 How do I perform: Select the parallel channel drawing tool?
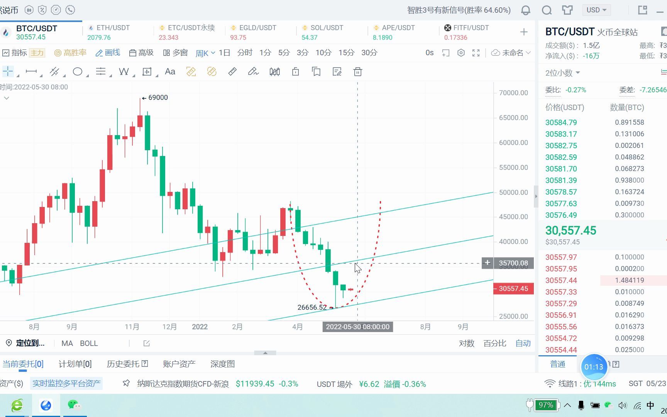pos(54,71)
